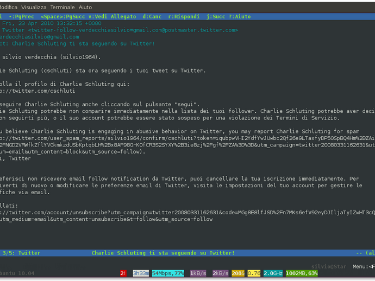Click the j:Succ shortcut hint
Viewport: 375px width, 281px height.
pos(216,16)
